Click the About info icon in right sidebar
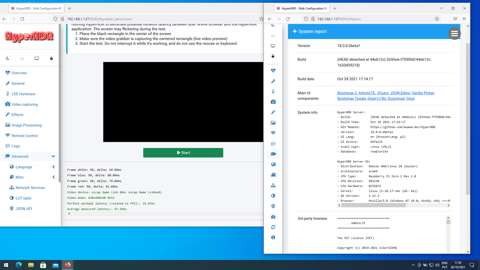The width and height of the screenshot is (480, 270). pos(273,237)
